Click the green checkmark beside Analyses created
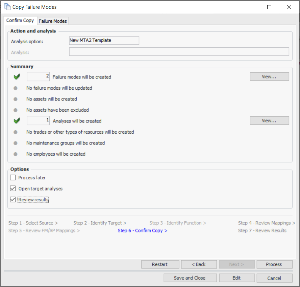 coord(17,120)
